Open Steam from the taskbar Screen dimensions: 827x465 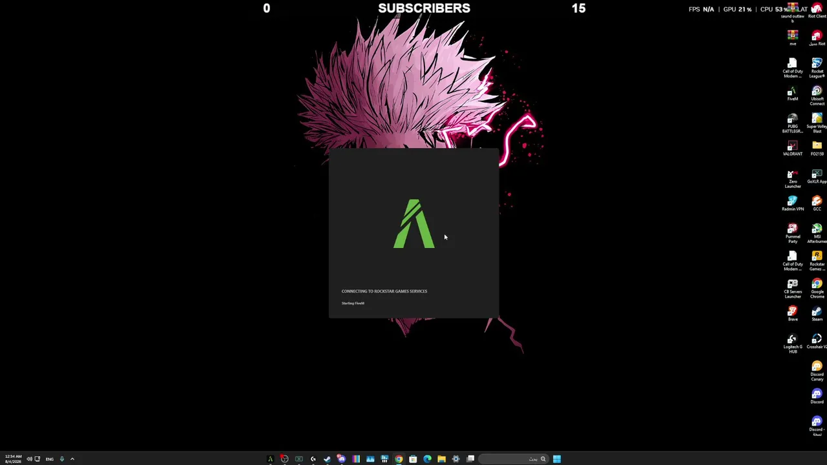(x=327, y=459)
